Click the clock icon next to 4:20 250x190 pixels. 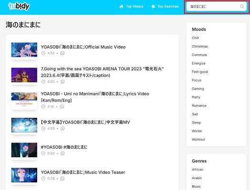43,82
